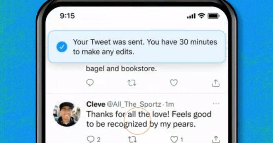Image resolution: width=273 pixels, height=143 pixels.
Task: Tap the cellular signal bars icon
Action: pos(191,16)
